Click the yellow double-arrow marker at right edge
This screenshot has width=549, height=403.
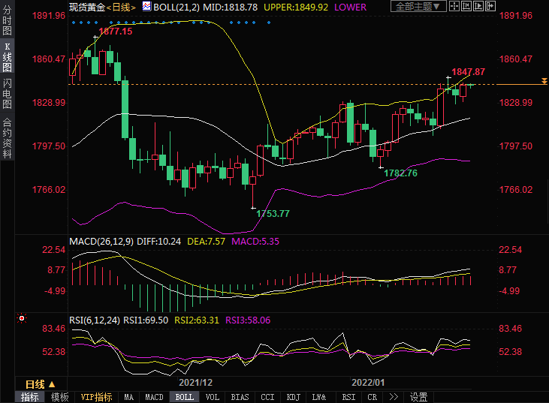(x=544, y=80)
